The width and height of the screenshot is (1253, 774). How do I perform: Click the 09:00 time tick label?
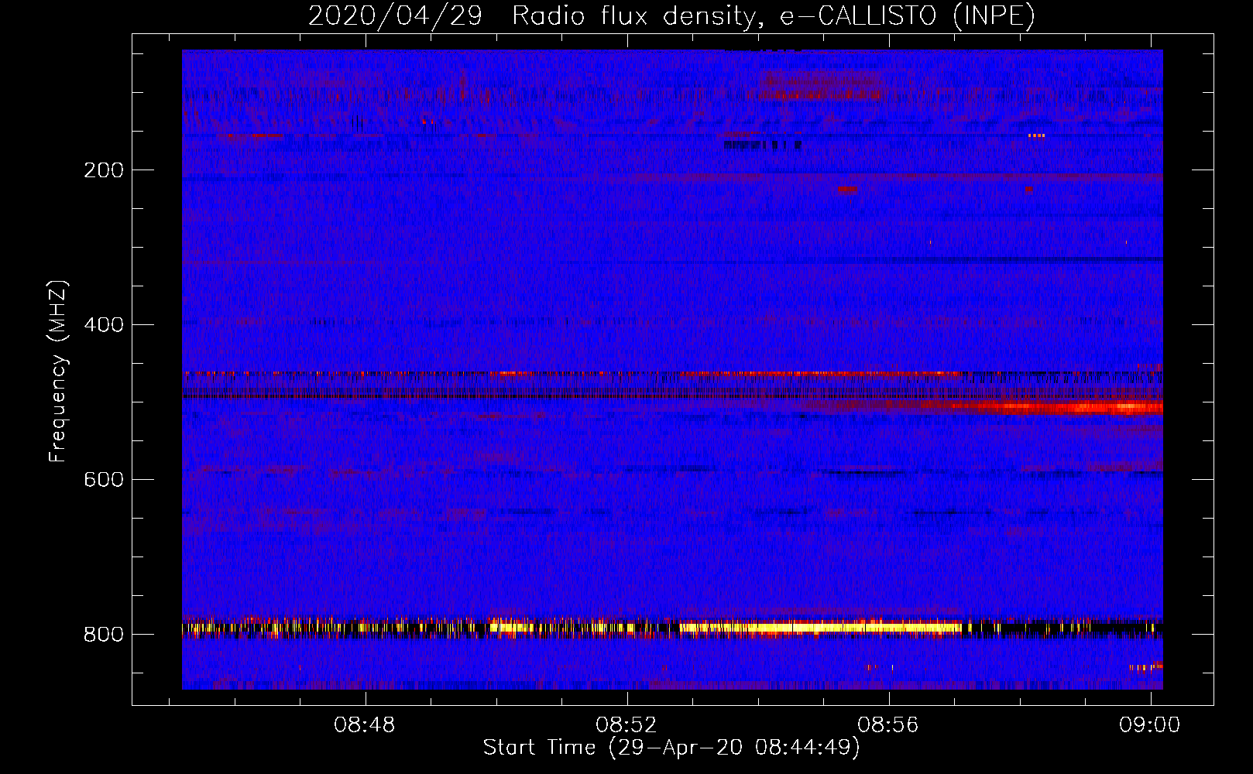tap(1150, 724)
